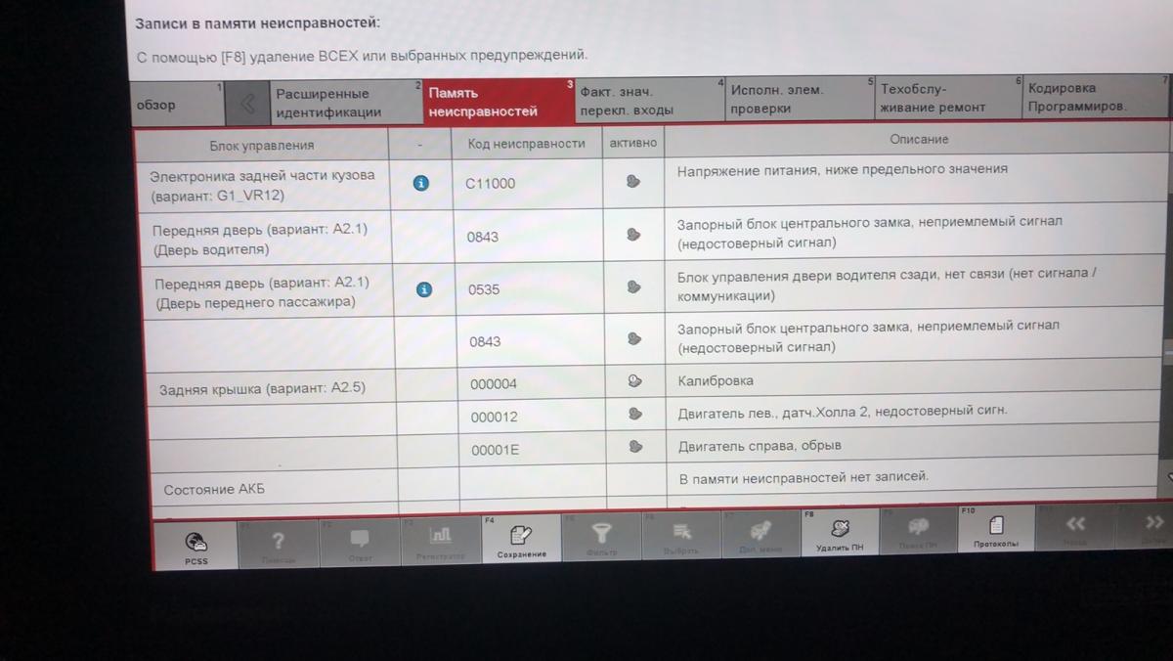The width and height of the screenshot is (1173, 661).
Task: Click the left chevron arrow beside обзор tab
Action: pos(247,105)
